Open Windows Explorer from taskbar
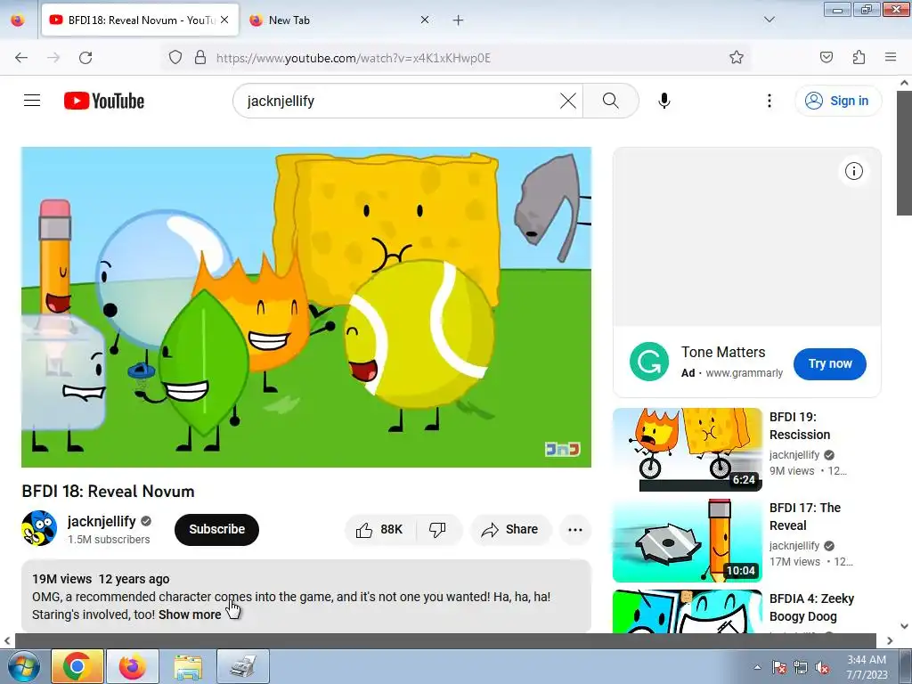This screenshot has width=912, height=684. [x=188, y=666]
